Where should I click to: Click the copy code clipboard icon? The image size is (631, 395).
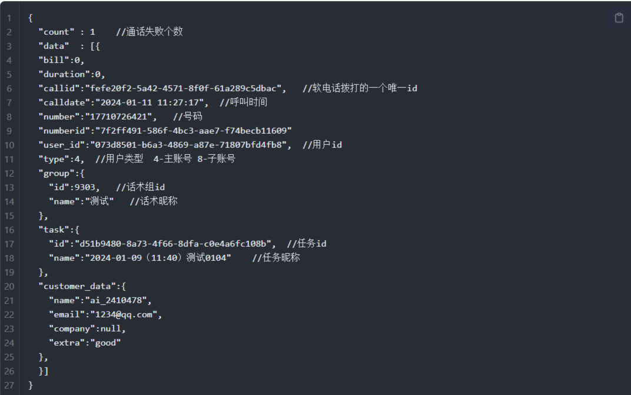point(619,18)
